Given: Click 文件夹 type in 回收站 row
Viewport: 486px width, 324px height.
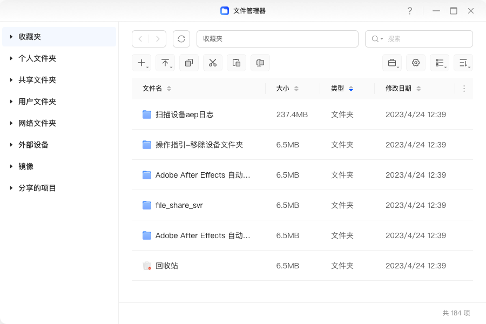Looking at the screenshot, I should pos(342,266).
